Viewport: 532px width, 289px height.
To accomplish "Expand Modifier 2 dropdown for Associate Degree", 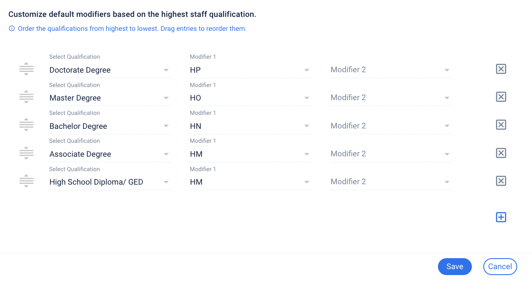I will coord(391,154).
